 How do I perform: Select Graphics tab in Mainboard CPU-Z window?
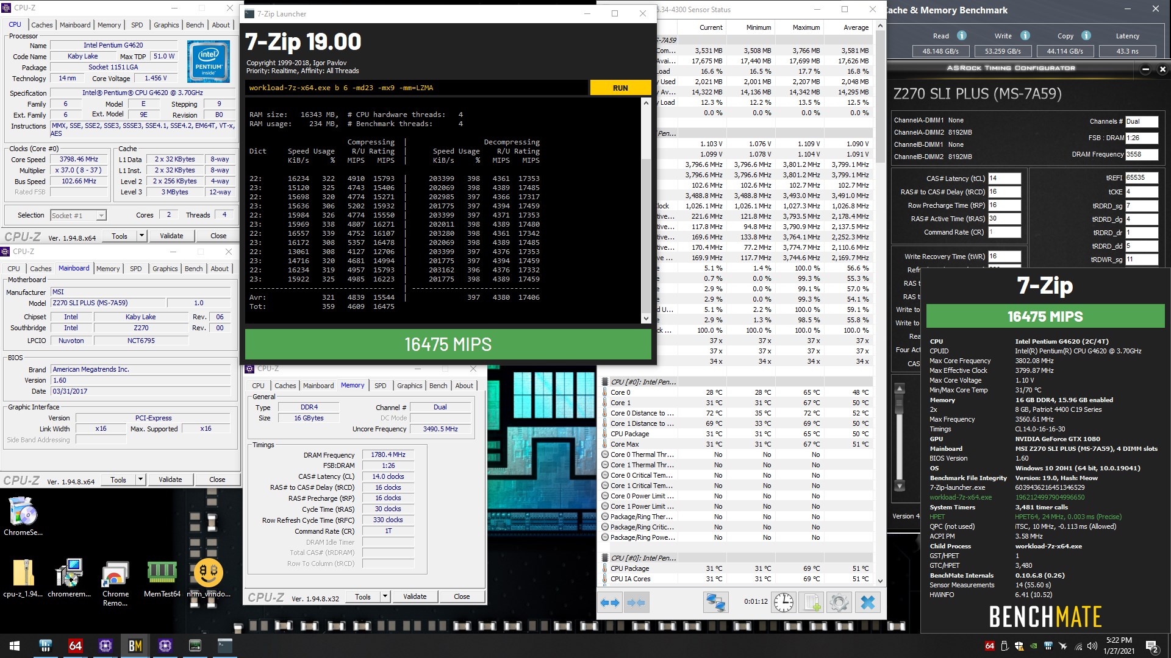coord(165,269)
